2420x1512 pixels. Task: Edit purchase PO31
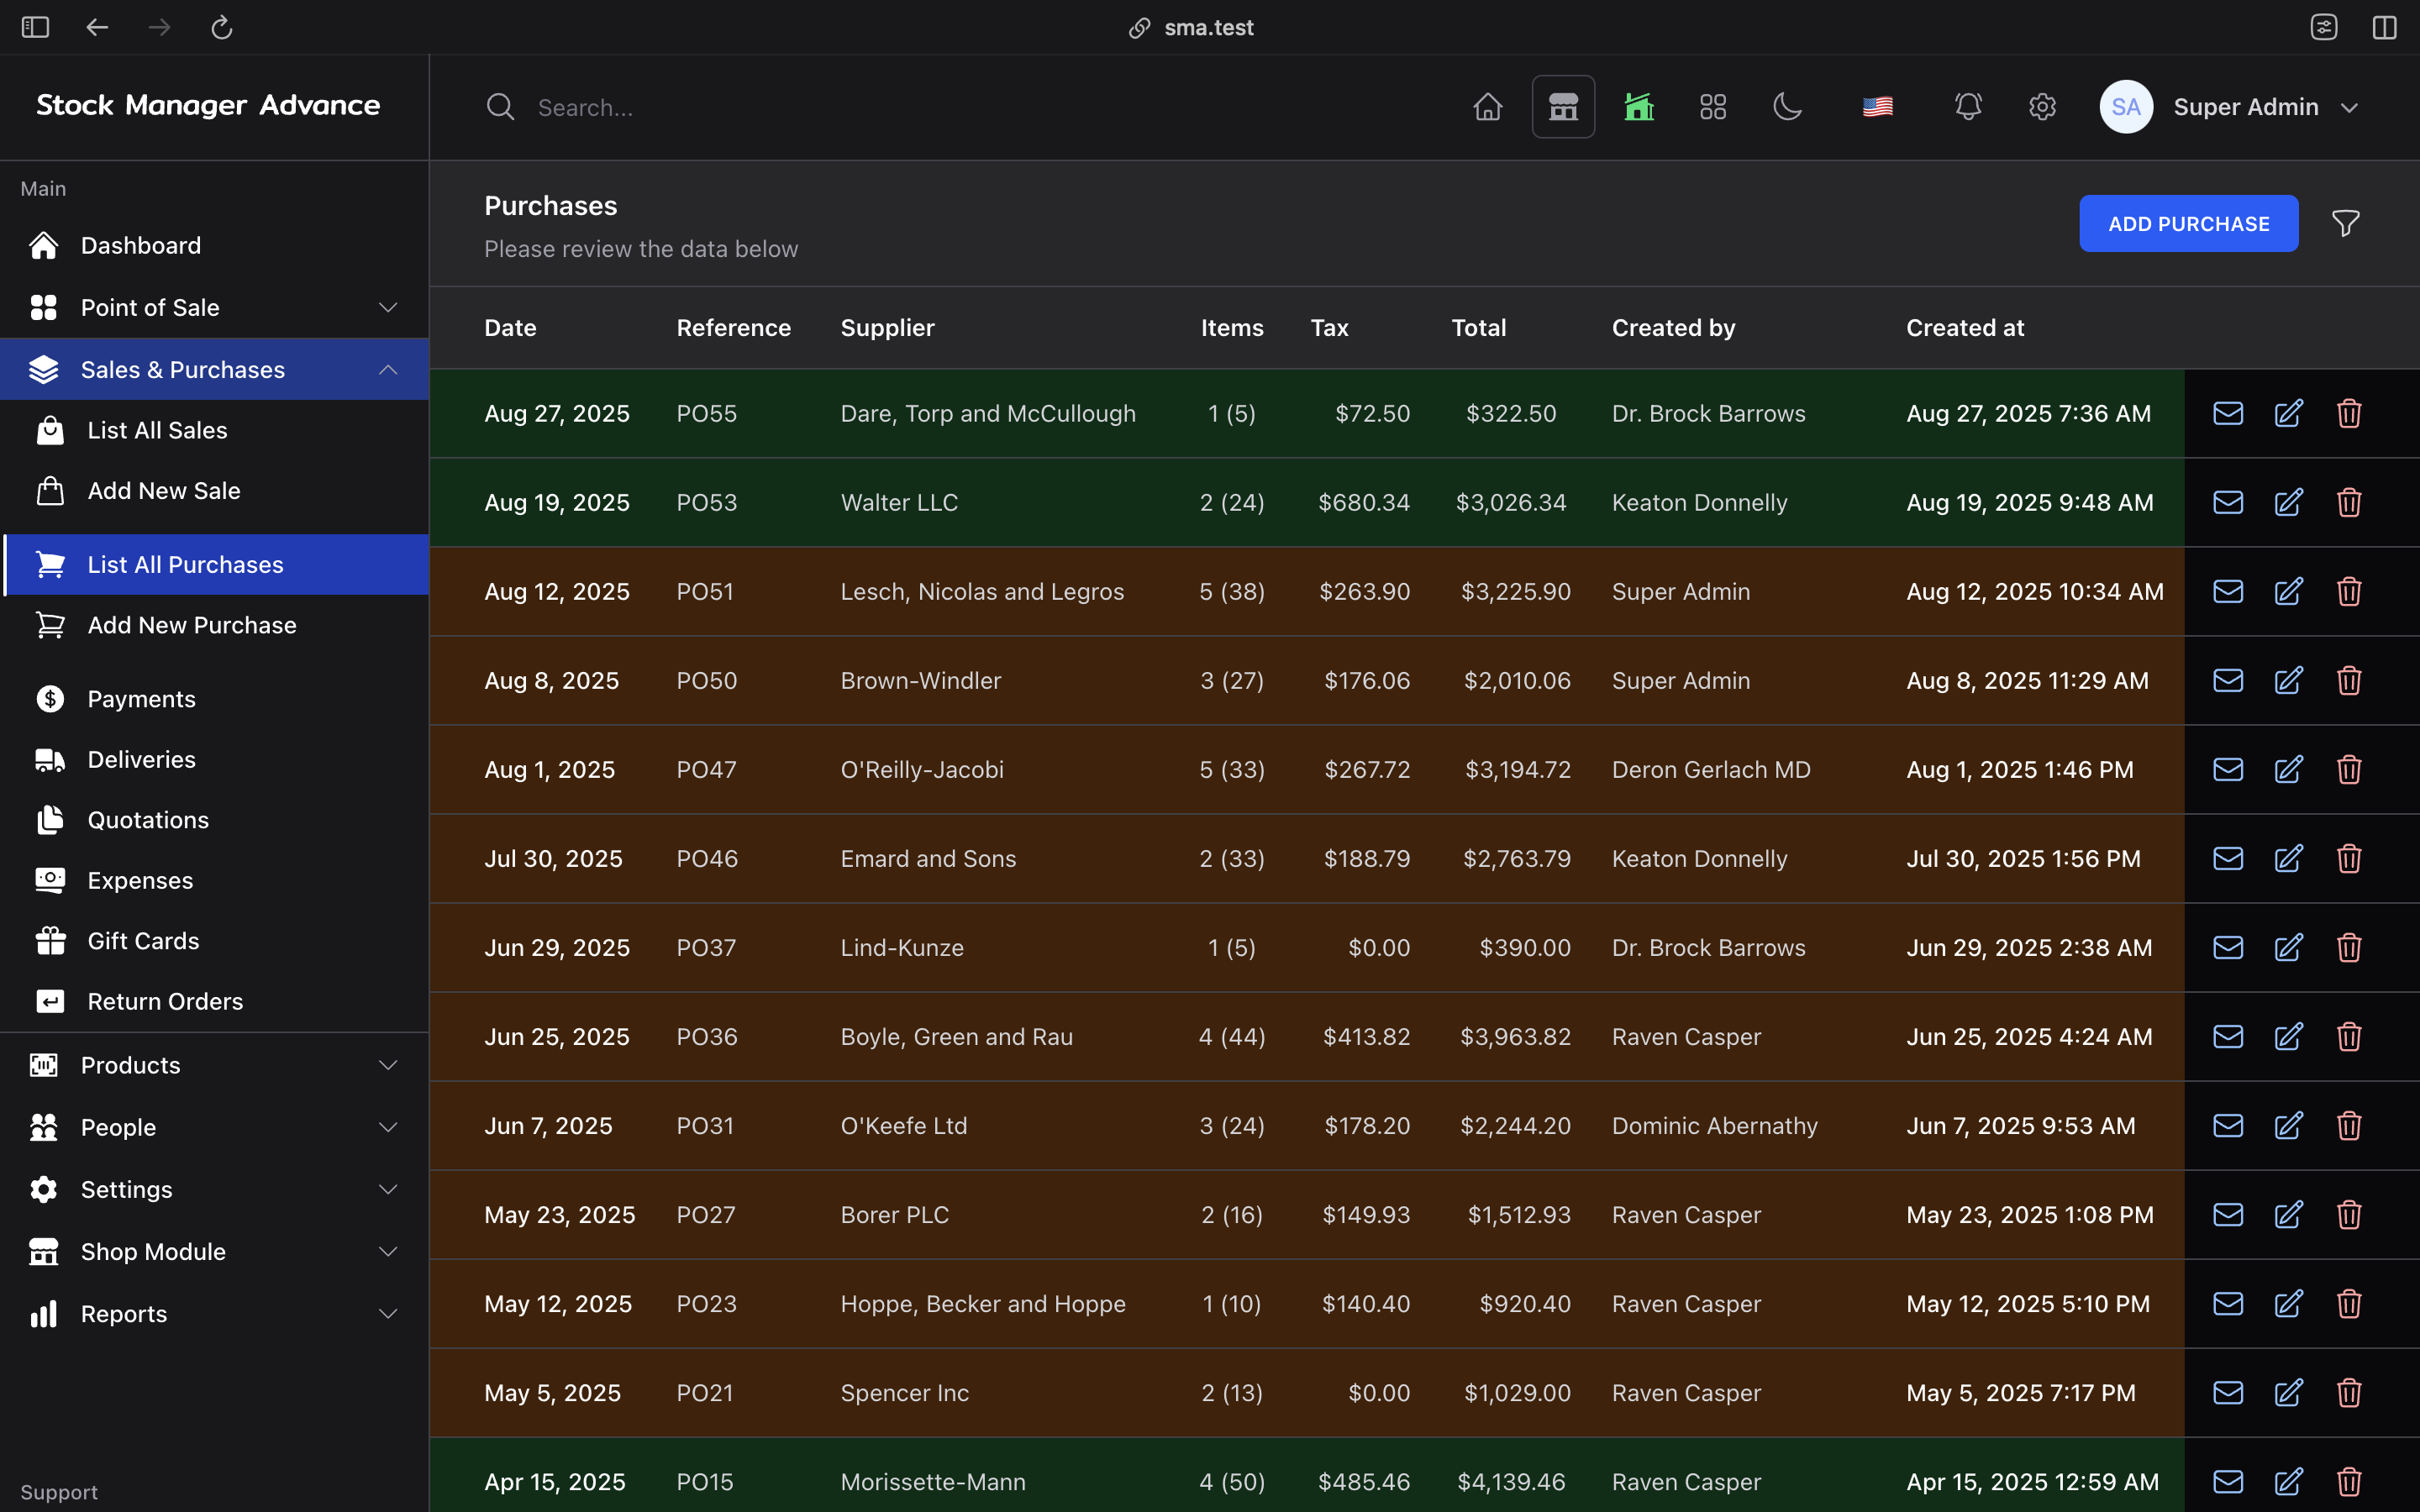(x=2289, y=1125)
